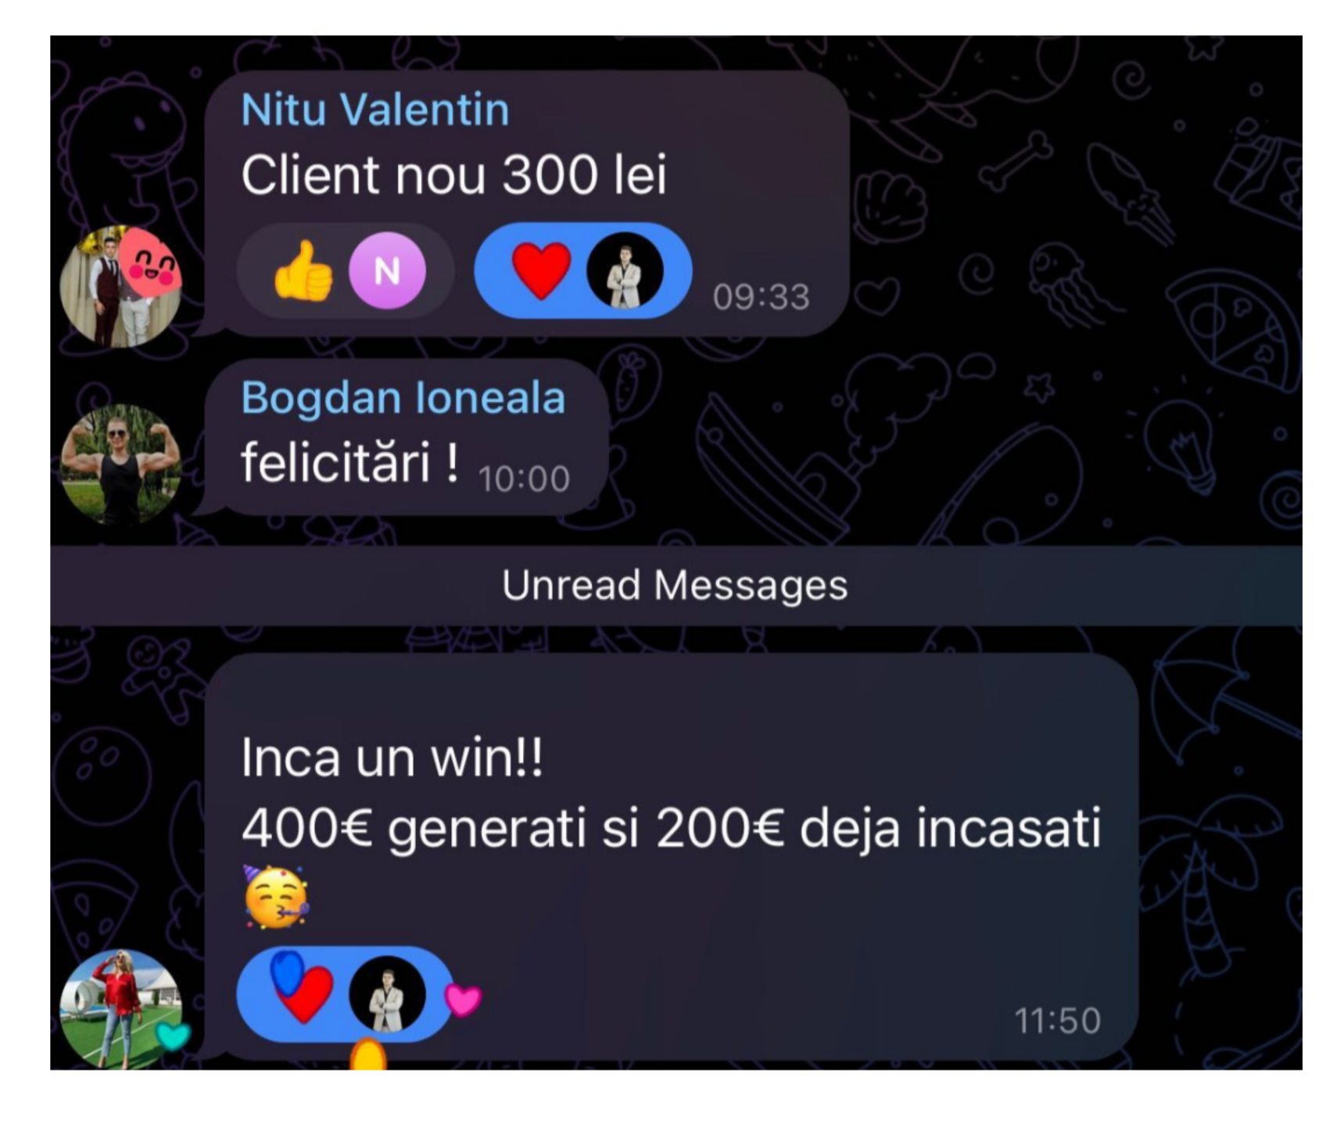Click the Nitu Valentin sender name
The height and width of the screenshot is (1126, 1344).
point(375,109)
